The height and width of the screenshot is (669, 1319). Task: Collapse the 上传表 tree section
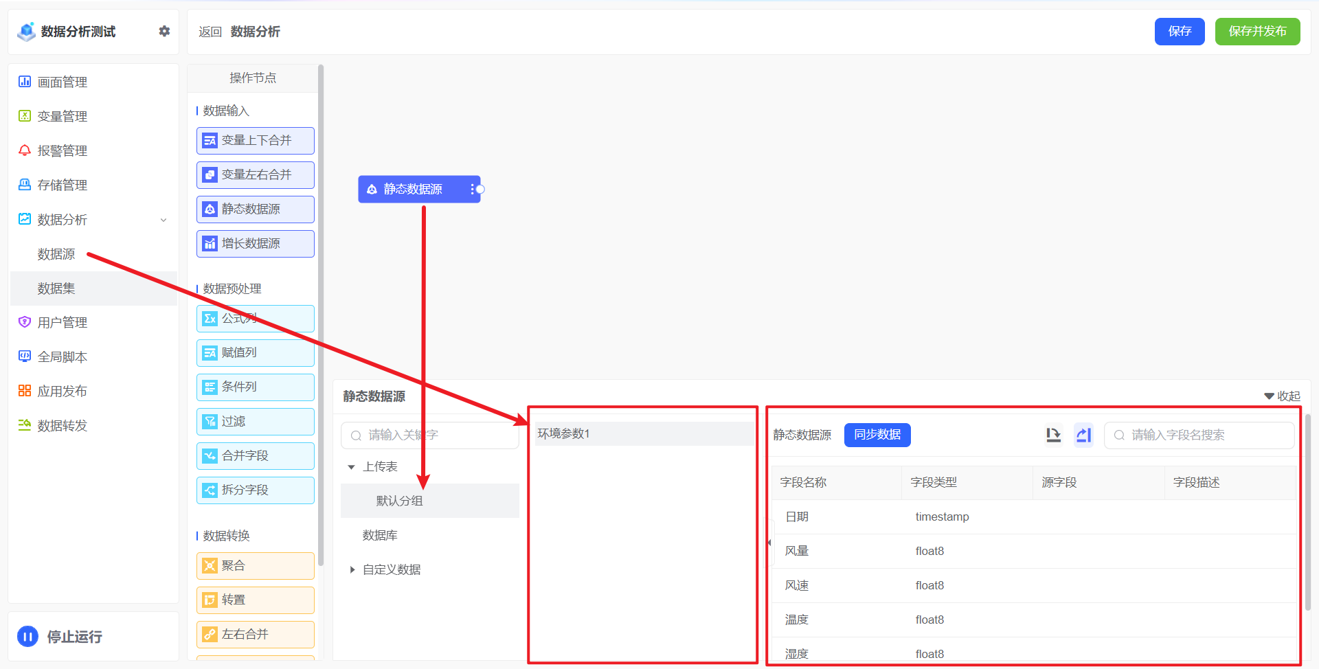tap(352, 466)
